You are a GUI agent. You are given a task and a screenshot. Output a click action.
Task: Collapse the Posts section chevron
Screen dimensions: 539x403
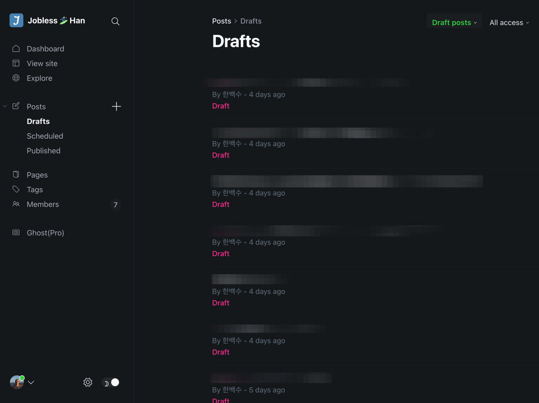5,106
